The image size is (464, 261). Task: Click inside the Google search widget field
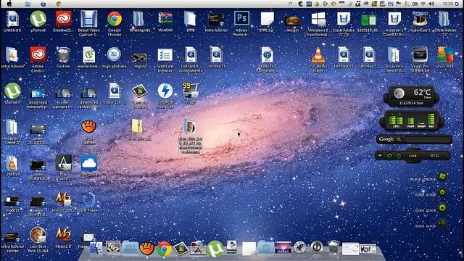[x=427, y=139]
